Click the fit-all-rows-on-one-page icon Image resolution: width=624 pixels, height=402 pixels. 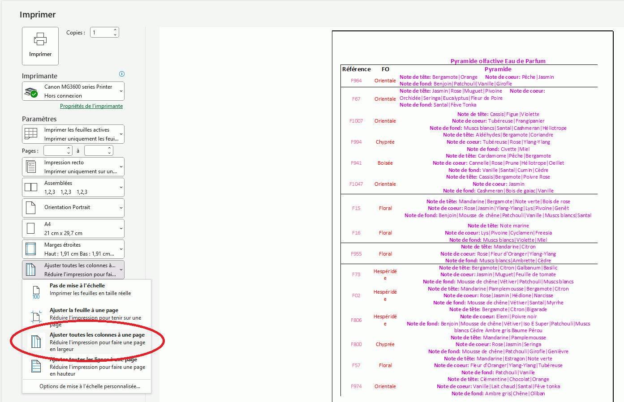pos(36,366)
